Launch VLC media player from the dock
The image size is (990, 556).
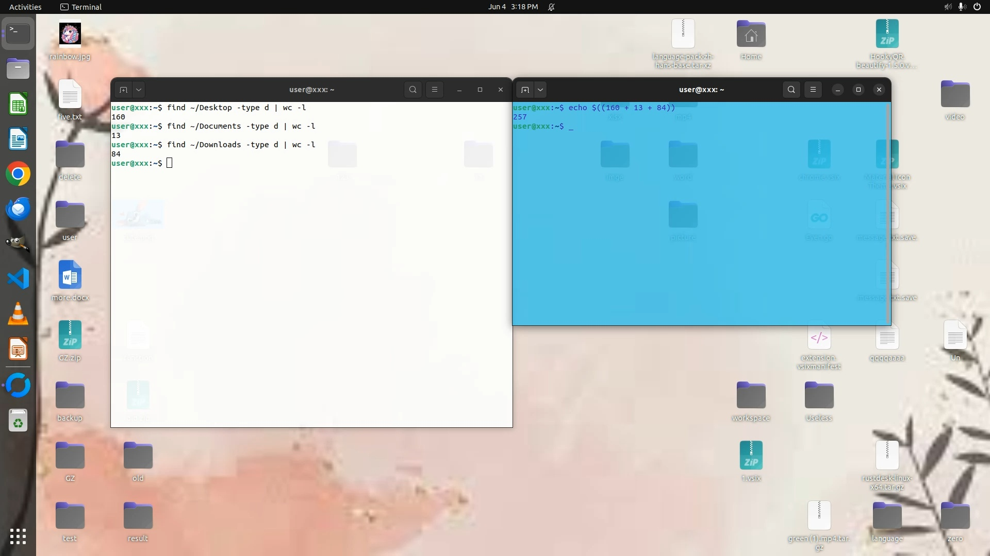pos(18,314)
